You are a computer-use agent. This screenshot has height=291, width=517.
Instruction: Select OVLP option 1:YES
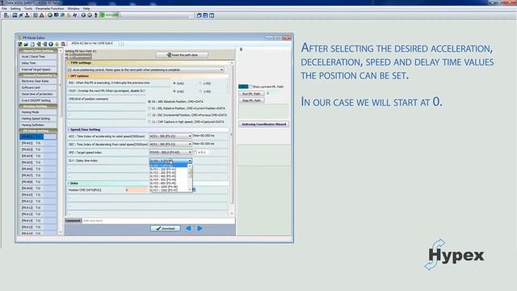[x=204, y=91]
